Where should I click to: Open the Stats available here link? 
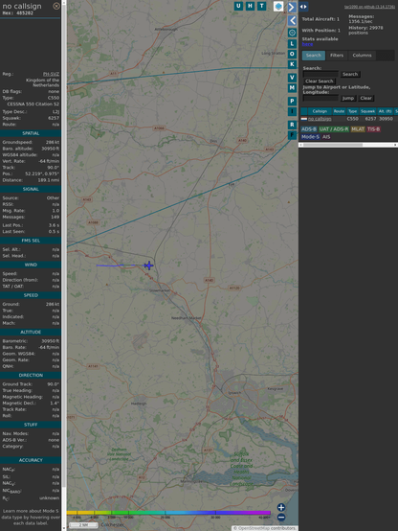coord(307,44)
